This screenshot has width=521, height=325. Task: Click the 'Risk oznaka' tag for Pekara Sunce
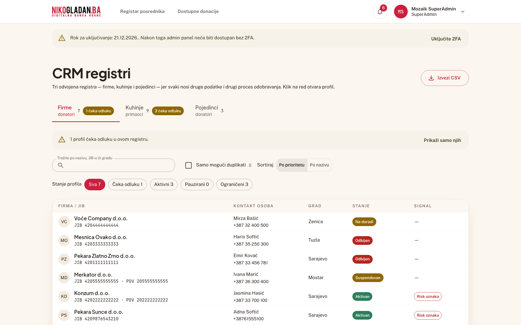(428, 315)
